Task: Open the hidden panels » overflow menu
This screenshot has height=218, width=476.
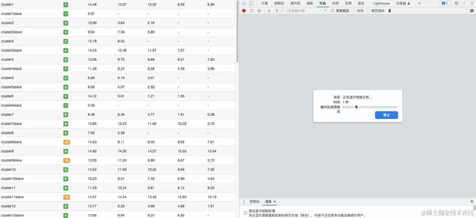Action: tap(419, 3)
